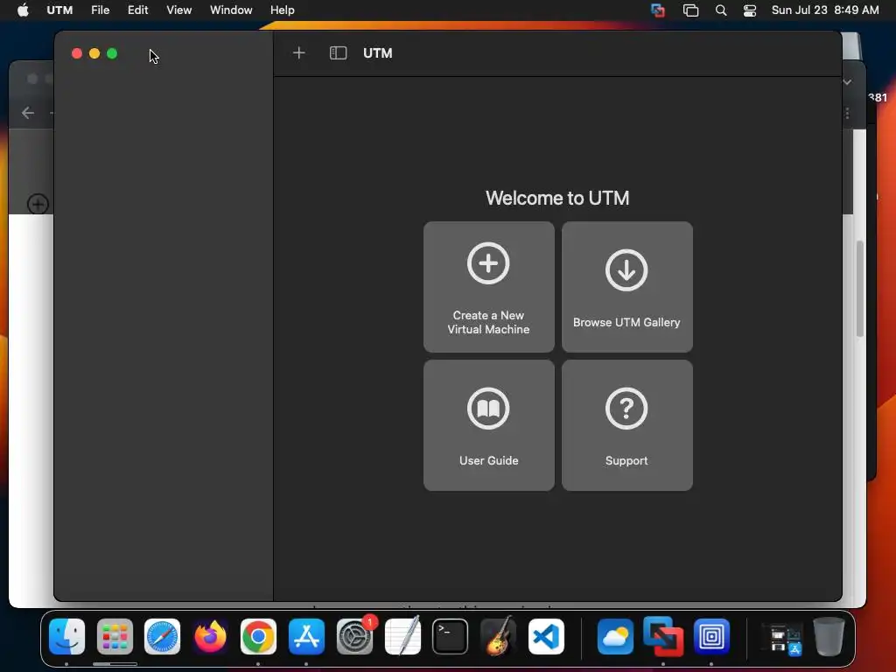Image resolution: width=896 pixels, height=672 pixels.
Task: Close the UTM window with red button
Action: (77, 53)
